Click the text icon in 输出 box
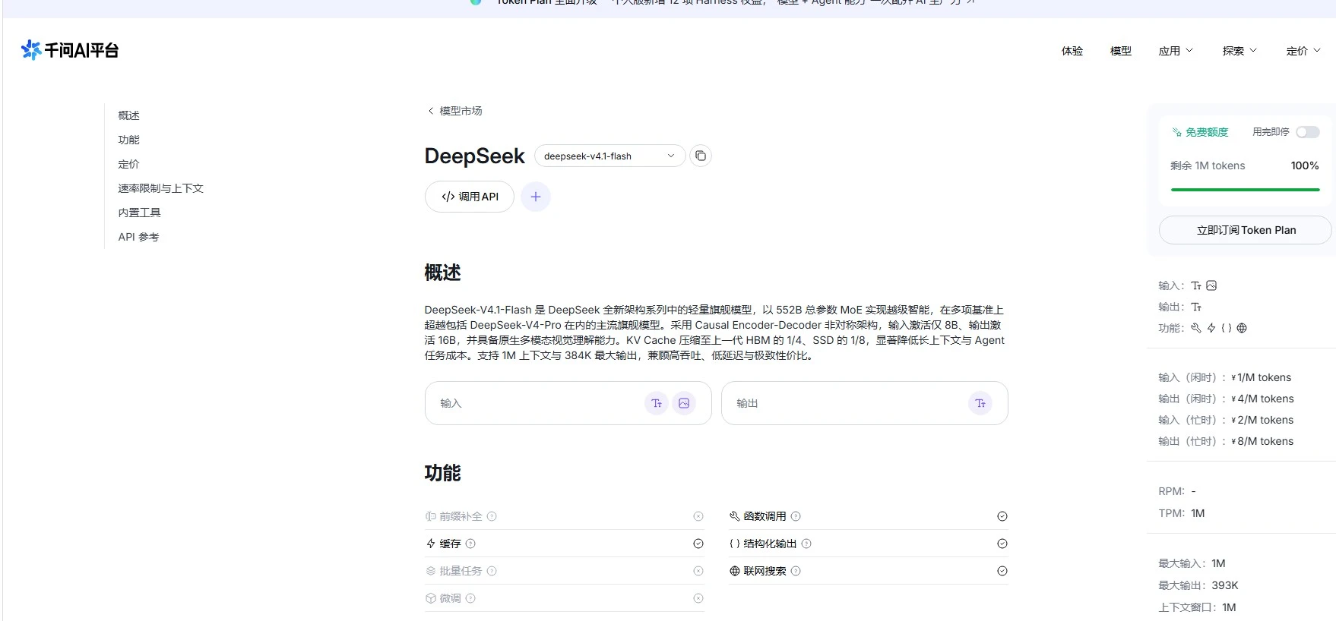The height and width of the screenshot is (621, 1336). click(x=980, y=403)
